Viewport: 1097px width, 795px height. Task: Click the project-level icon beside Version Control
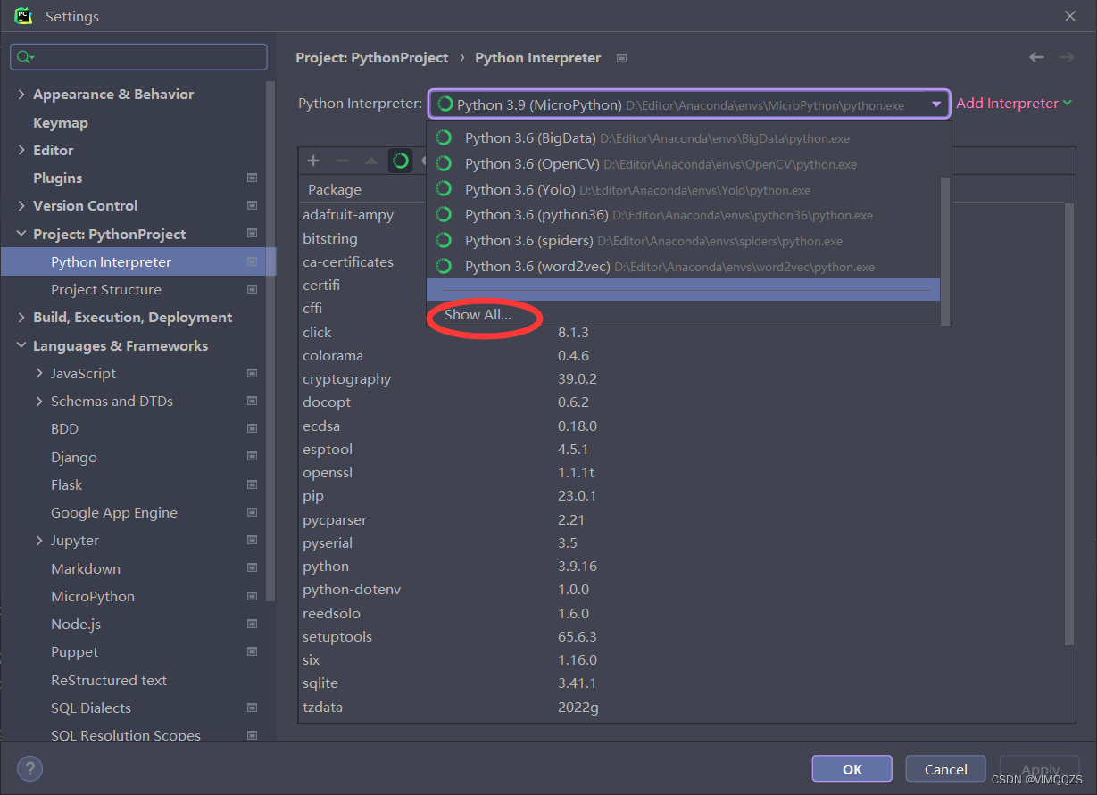click(x=252, y=206)
